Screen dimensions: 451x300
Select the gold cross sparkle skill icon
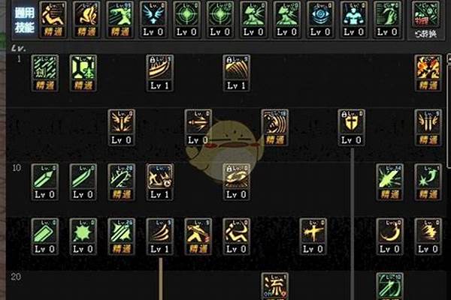(x=313, y=236)
